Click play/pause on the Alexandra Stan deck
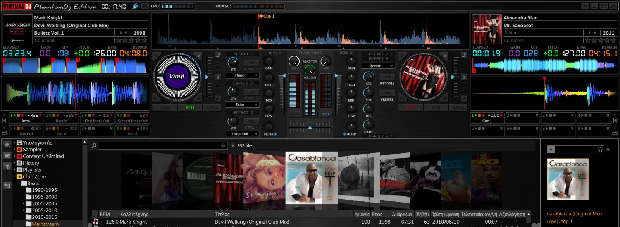The height and width of the screenshot is (227, 620). [436, 107]
